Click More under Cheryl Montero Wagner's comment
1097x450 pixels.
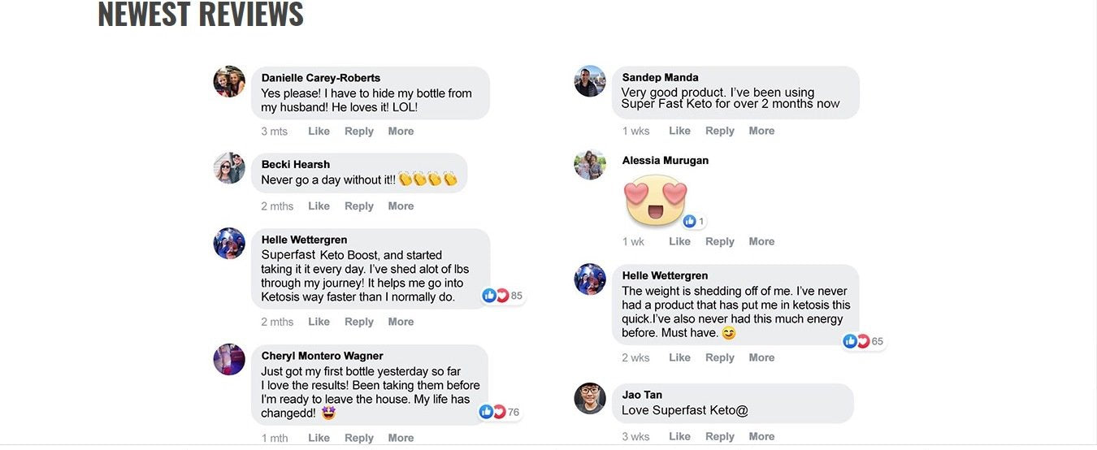coord(401,438)
